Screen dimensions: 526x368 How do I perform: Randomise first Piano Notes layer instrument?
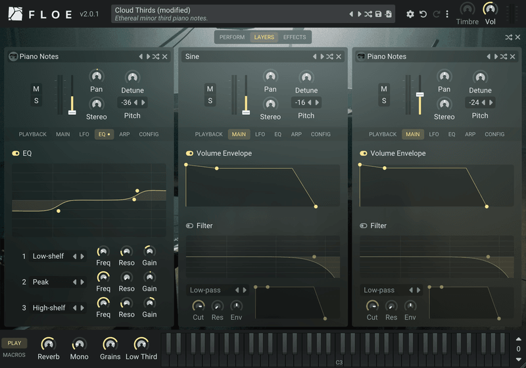click(x=156, y=57)
